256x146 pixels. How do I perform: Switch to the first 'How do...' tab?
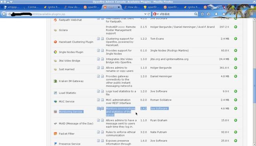click(72, 7)
